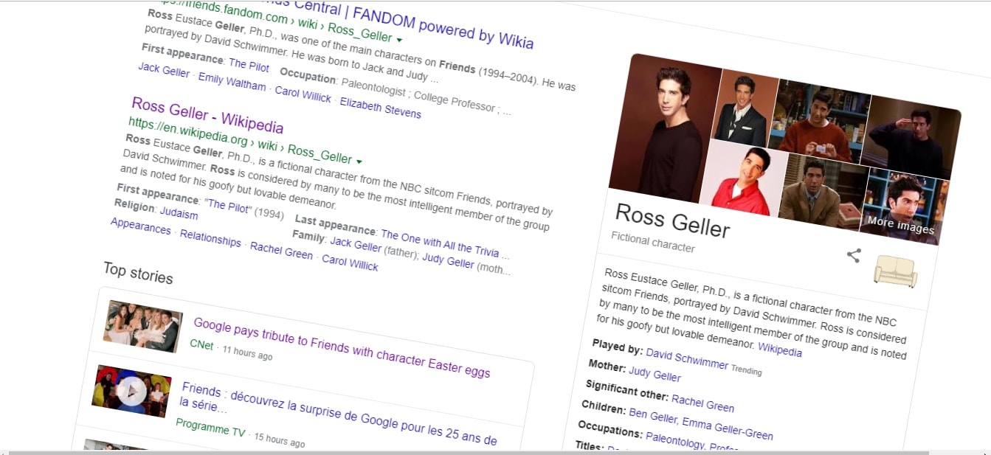Click the couch Easter egg icon
Image resolution: width=991 pixels, height=455 pixels.
[895, 271]
